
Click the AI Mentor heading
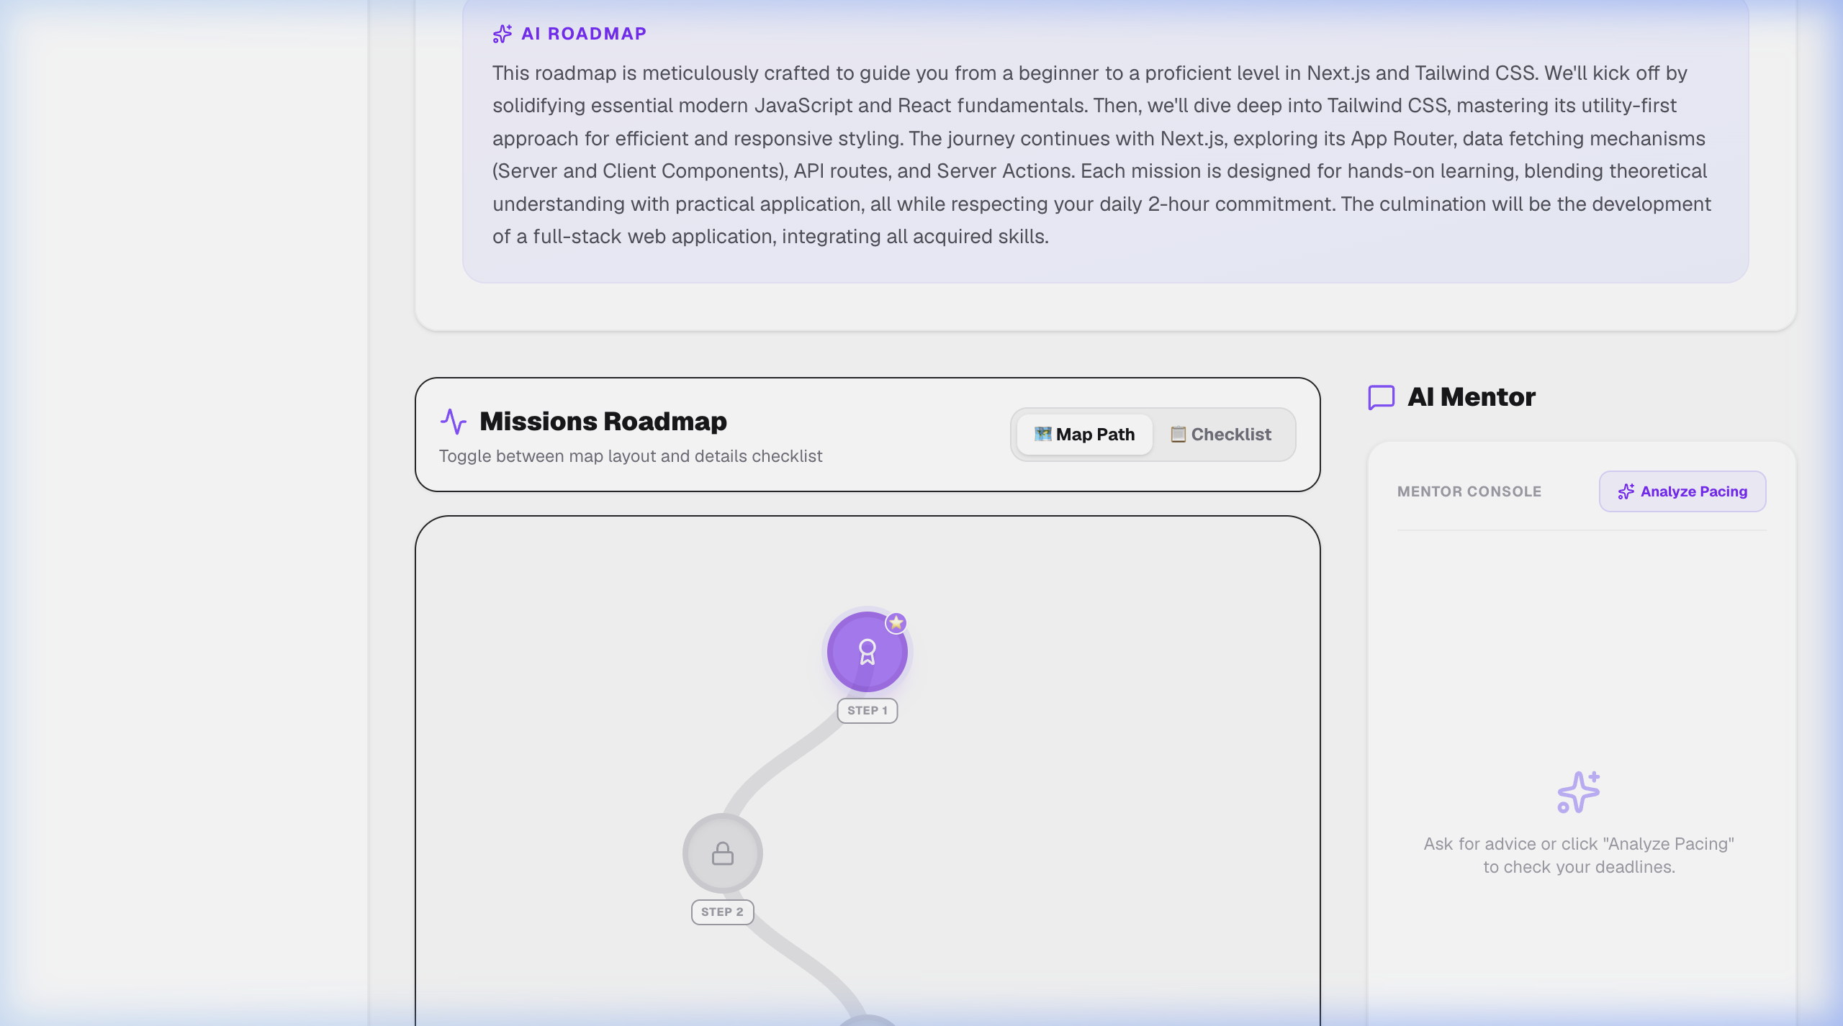1472,397
